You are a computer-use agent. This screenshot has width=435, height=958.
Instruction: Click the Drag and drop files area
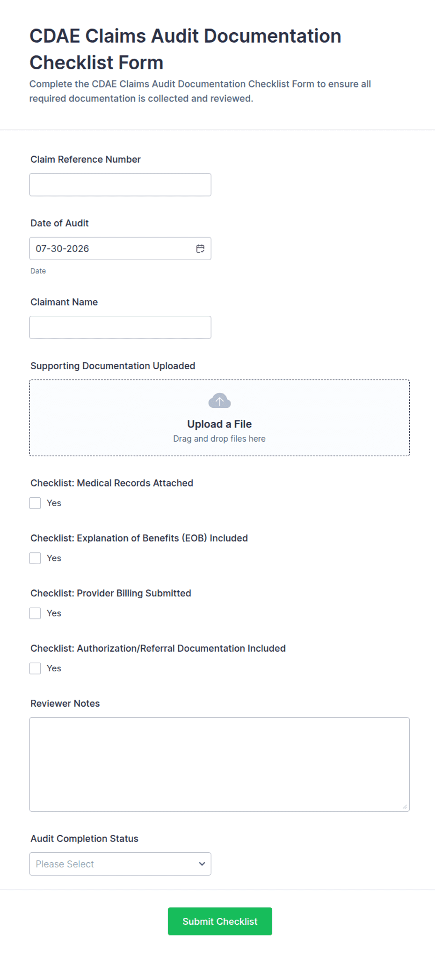click(x=219, y=439)
